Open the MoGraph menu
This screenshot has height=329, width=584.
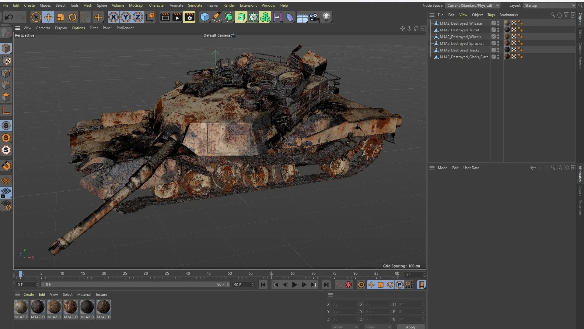tap(136, 5)
